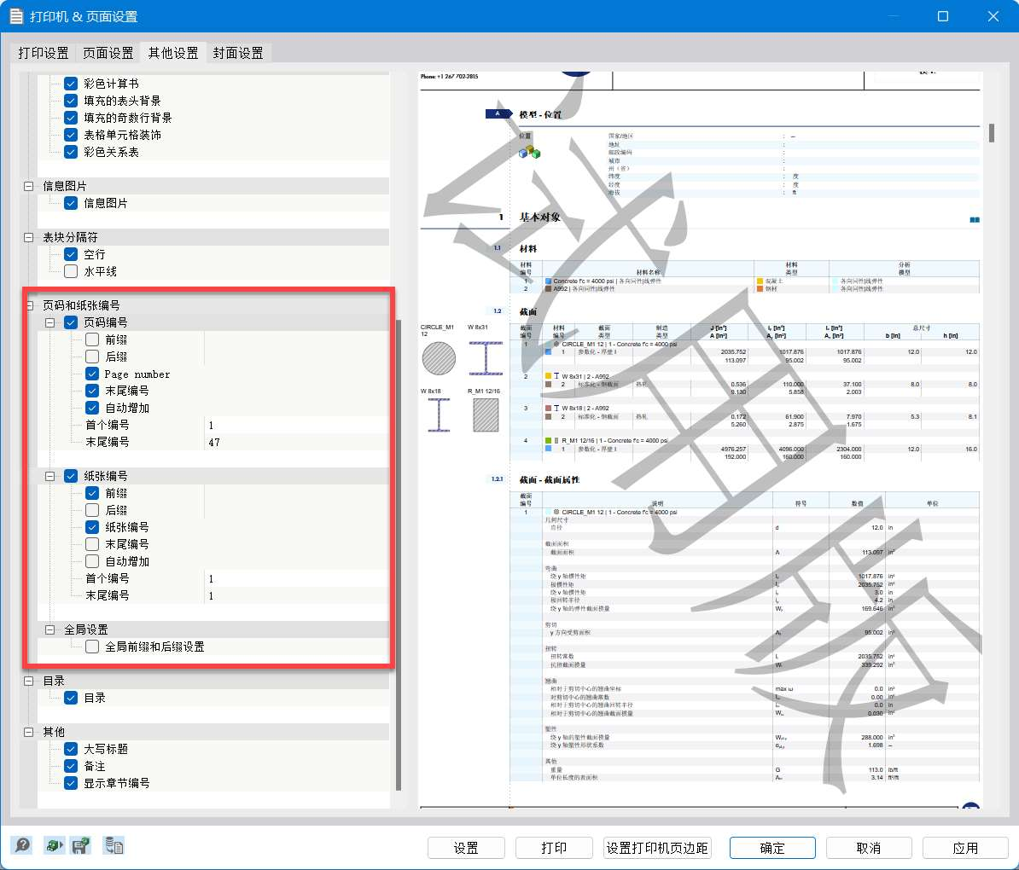Click the save settings as default floppy icon
Screen dimensions: 1019x870
pyautogui.click(x=81, y=845)
